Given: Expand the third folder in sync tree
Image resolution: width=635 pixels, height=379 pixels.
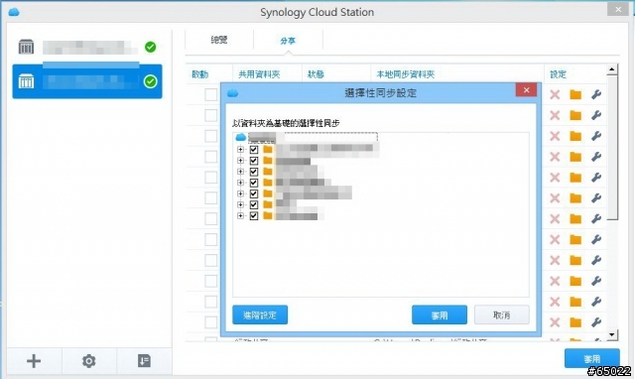Looking at the screenshot, I should [x=240, y=172].
